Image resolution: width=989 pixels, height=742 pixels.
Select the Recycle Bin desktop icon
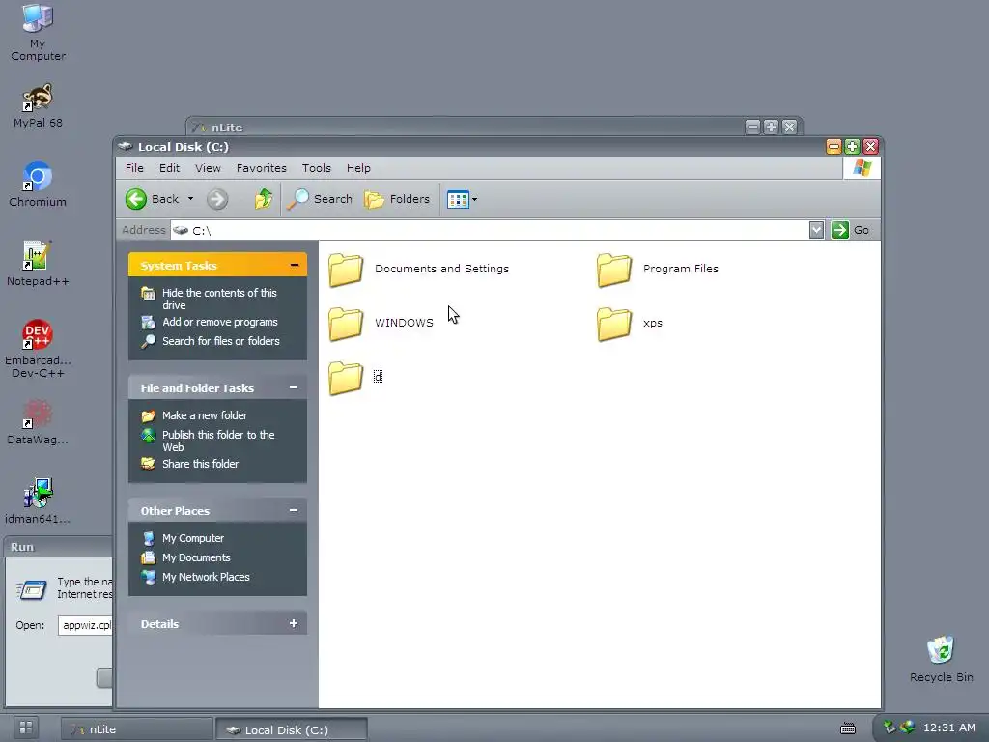pyautogui.click(x=941, y=659)
